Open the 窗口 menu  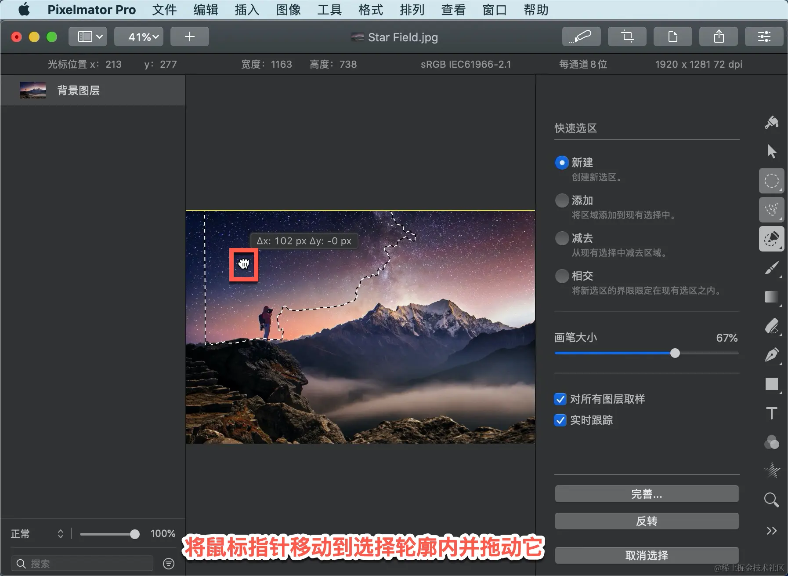[495, 10]
